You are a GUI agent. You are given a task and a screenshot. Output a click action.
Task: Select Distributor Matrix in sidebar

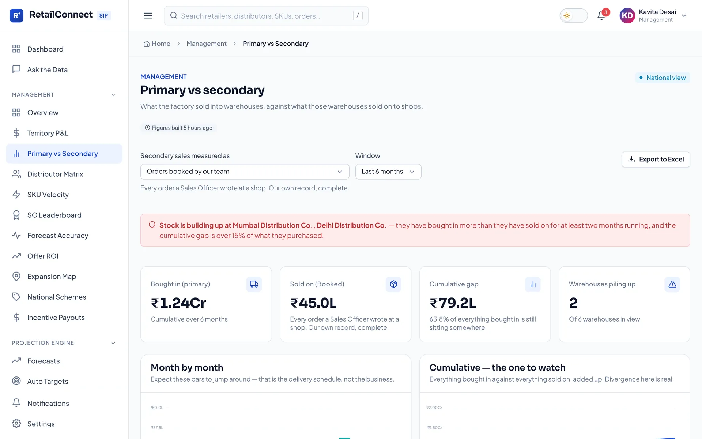[x=64, y=174]
